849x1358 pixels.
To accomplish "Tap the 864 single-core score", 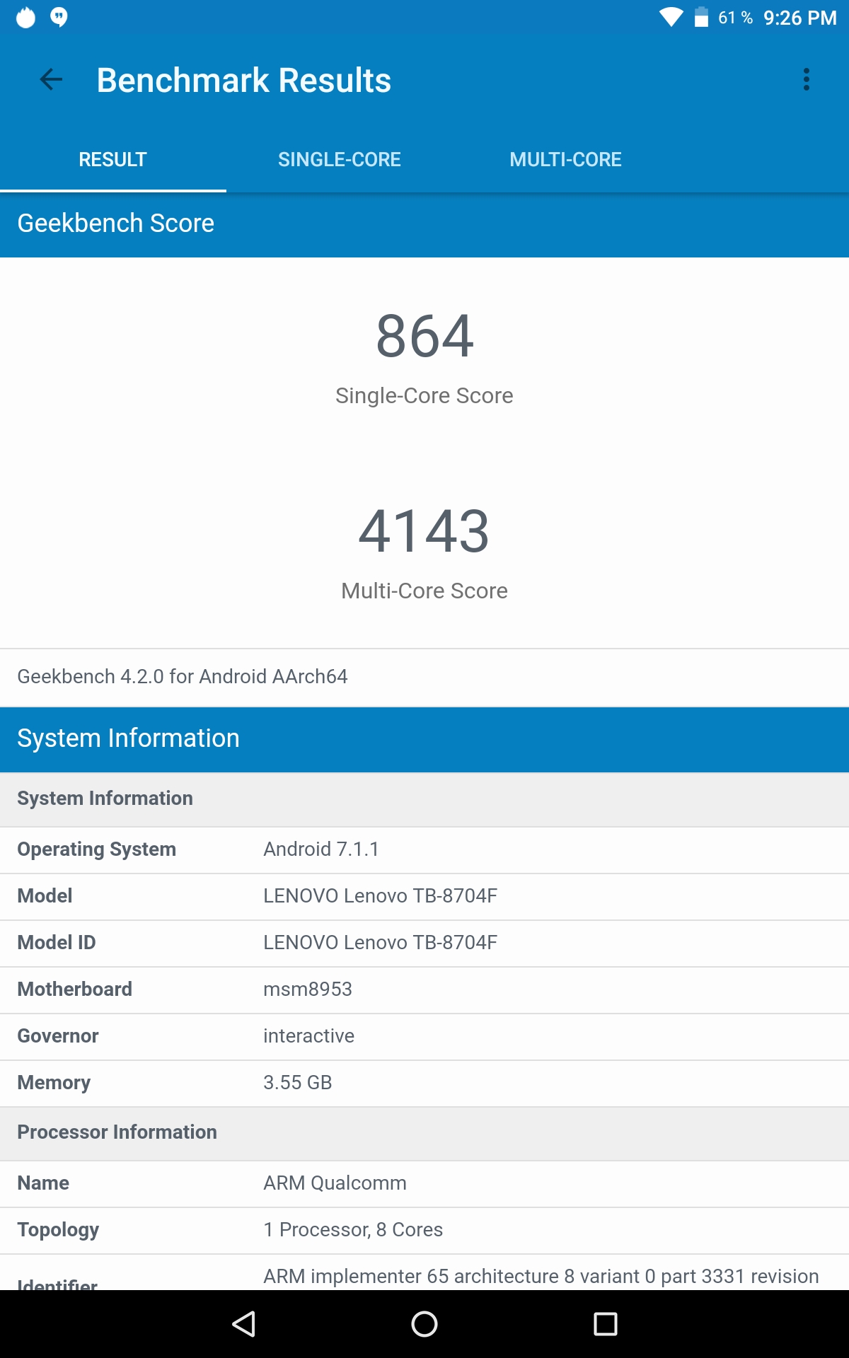I will (424, 336).
